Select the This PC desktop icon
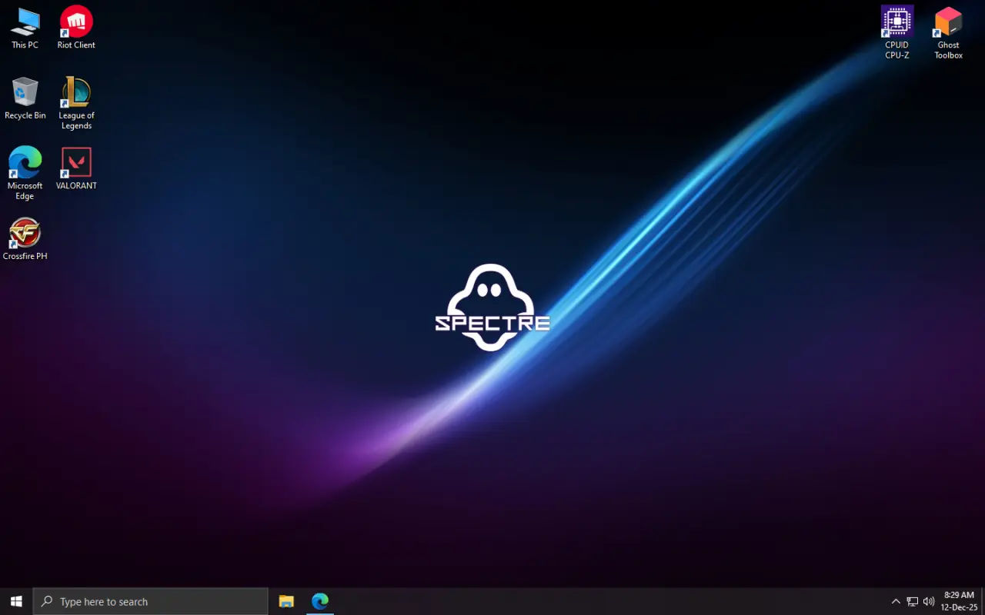 pyautogui.click(x=25, y=28)
